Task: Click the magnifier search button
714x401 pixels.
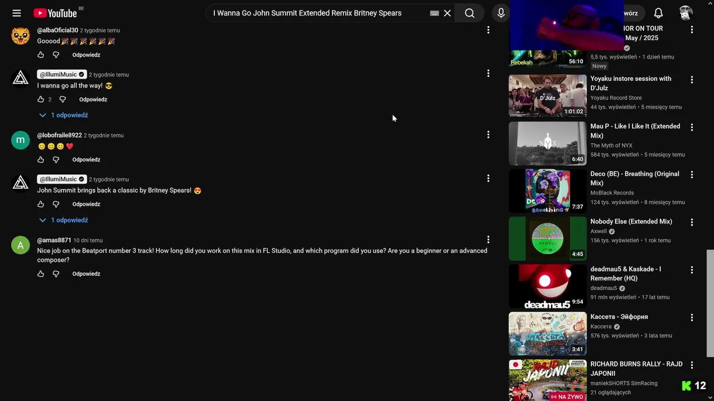Action: [x=470, y=13]
